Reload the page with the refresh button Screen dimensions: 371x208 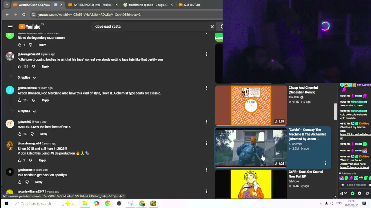coord(24,14)
